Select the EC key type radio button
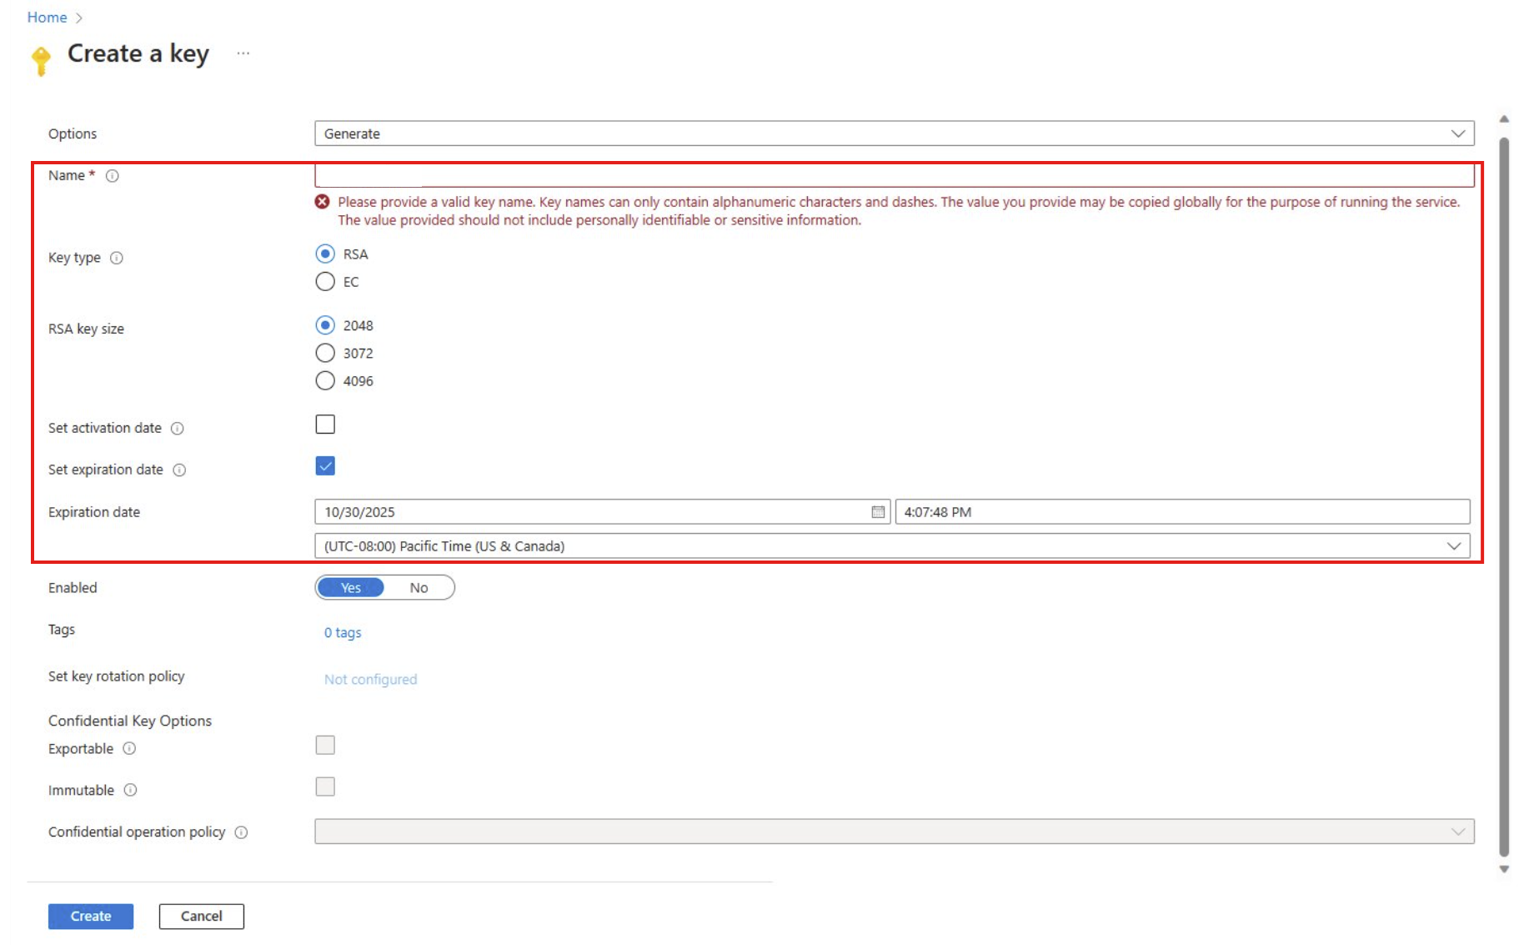1534x945 pixels. [x=324, y=282]
